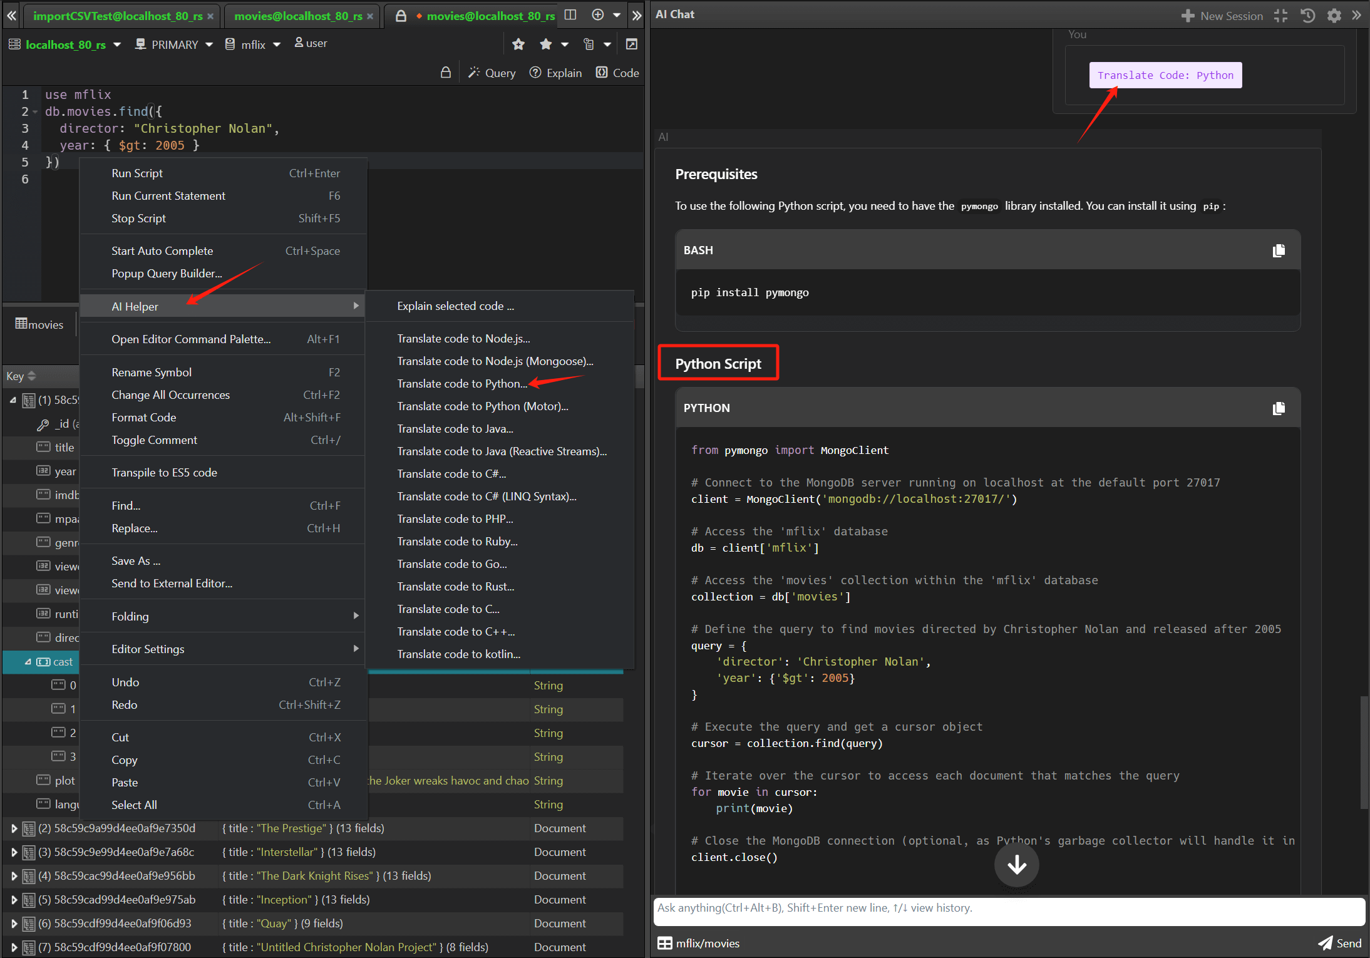
Task: Collapse code fold arrow at line 2
Action: click(36, 112)
